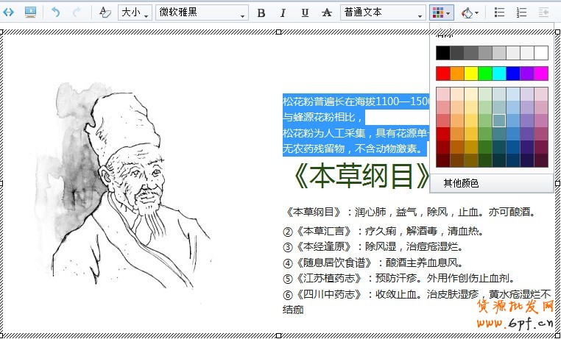This screenshot has width=561, height=339.
Task: Select the black color swatch
Action: [442, 53]
